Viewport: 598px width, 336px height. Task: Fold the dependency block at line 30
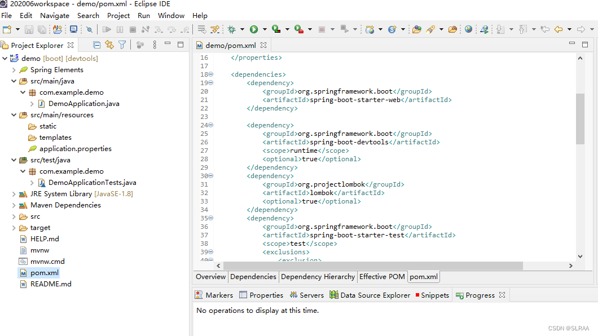[x=211, y=176]
